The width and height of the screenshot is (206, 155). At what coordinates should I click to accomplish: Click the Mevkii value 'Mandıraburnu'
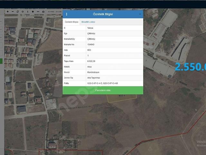pyautogui.click(x=93, y=72)
